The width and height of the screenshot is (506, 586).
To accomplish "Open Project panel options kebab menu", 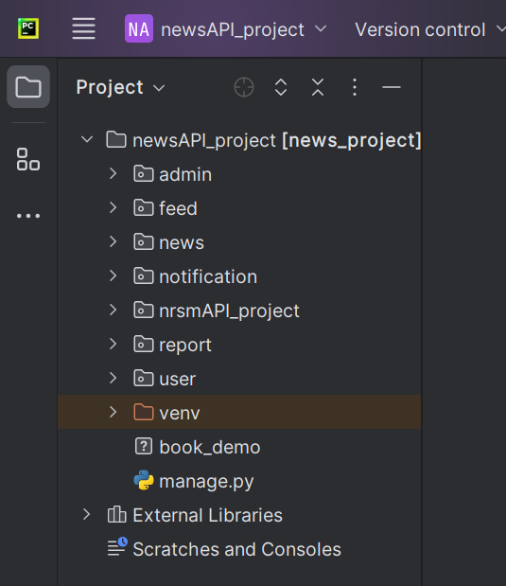I will click(355, 87).
